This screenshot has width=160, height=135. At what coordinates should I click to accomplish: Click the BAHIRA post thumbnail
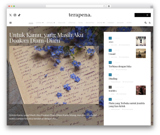click(x=141, y=90)
